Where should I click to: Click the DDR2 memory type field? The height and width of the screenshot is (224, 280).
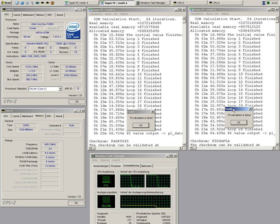pos(26,125)
